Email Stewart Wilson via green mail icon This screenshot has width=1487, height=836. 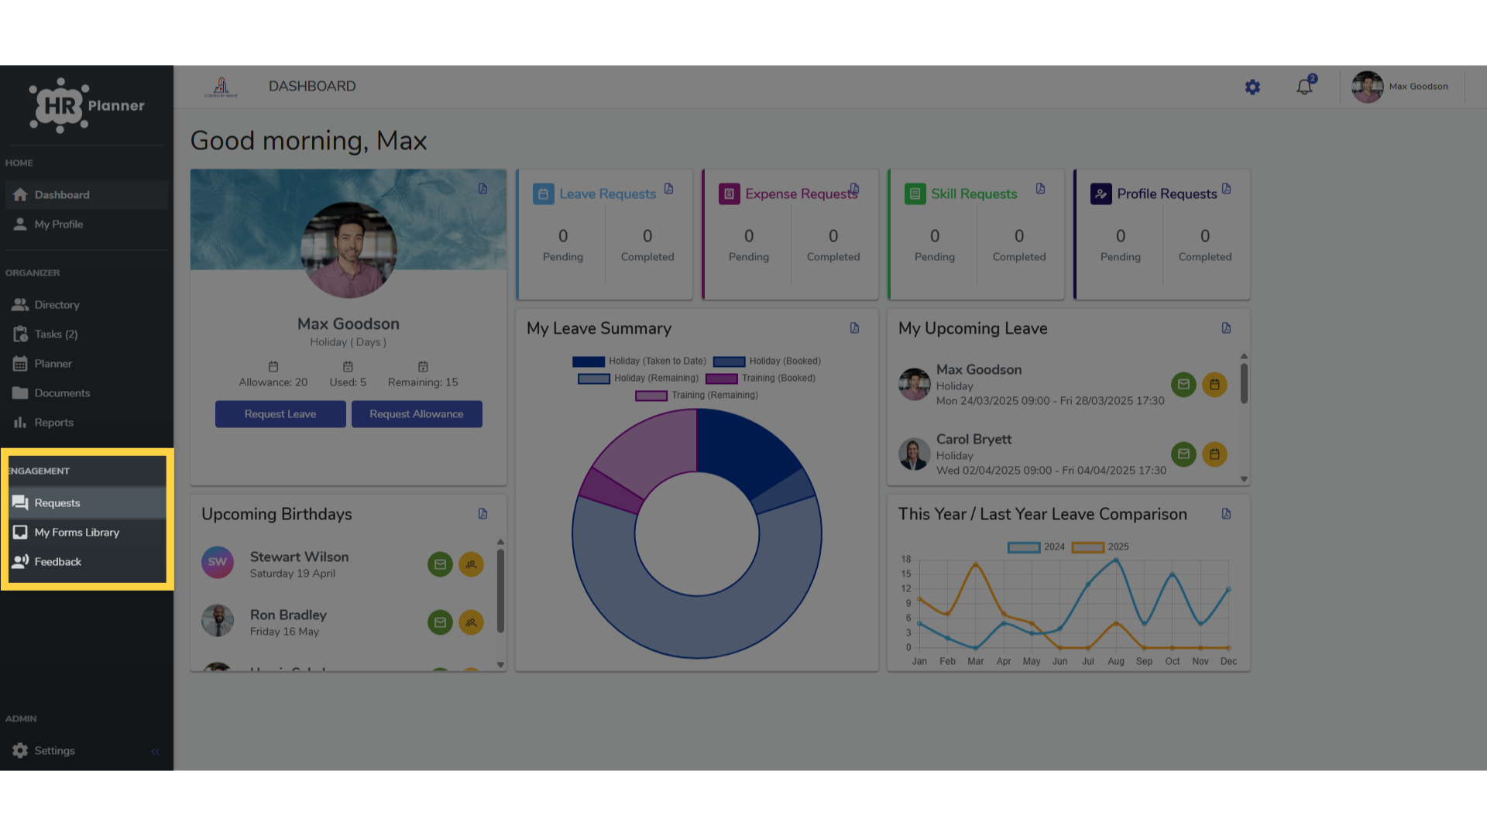click(440, 564)
